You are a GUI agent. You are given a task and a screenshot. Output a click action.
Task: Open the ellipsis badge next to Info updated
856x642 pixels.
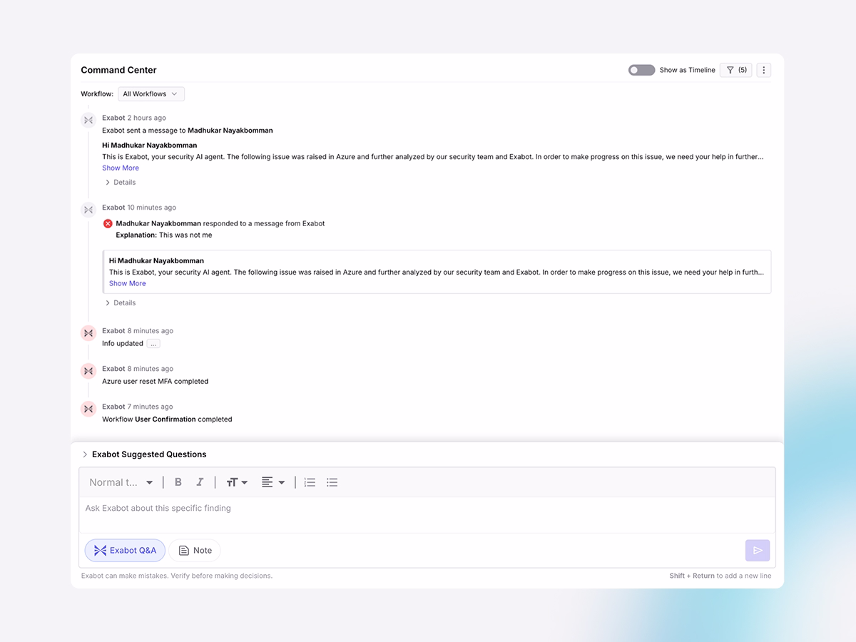(x=153, y=343)
